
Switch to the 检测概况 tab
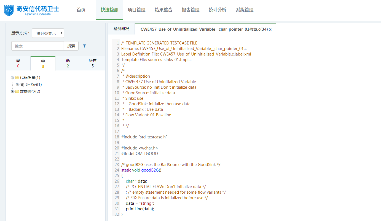point(121,29)
